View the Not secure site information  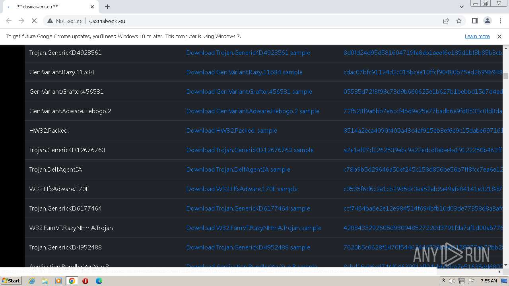click(65, 21)
